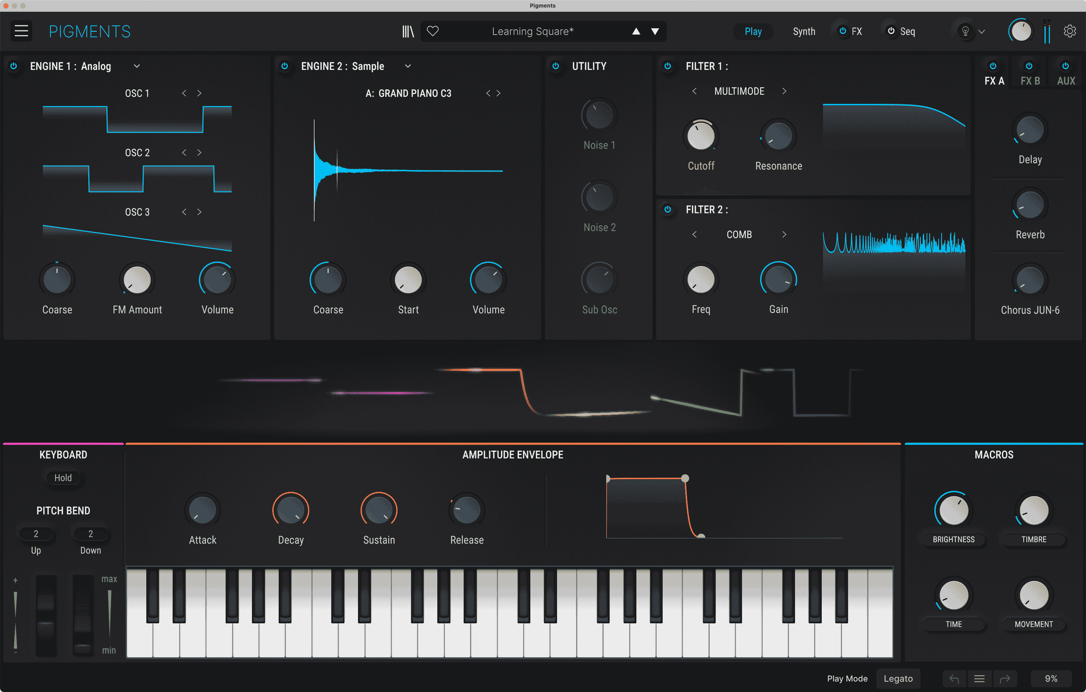Image resolution: width=1086 pixels, height=692 pixels.
Task: Like the preset using the heart icon
Action: click(433, 31)
